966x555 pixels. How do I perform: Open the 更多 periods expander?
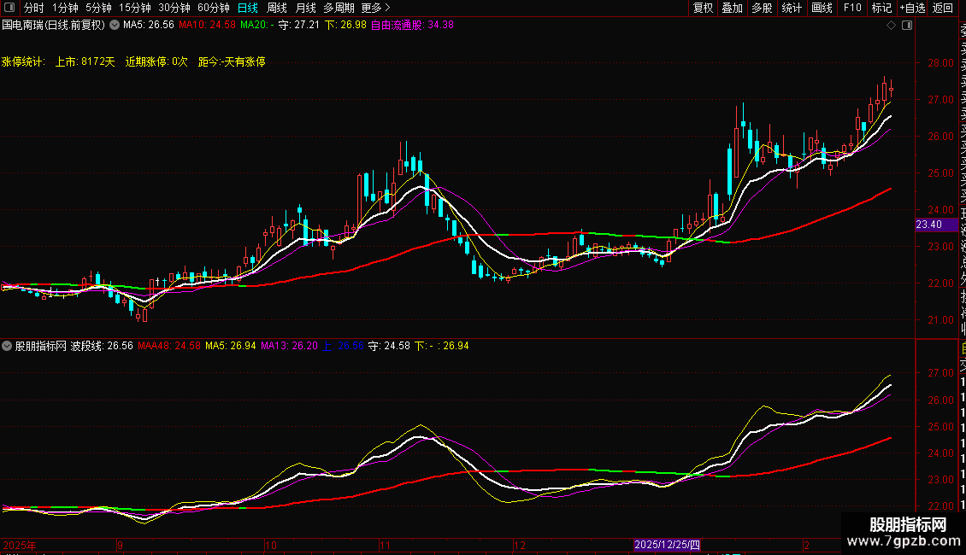tap(376, 8)
